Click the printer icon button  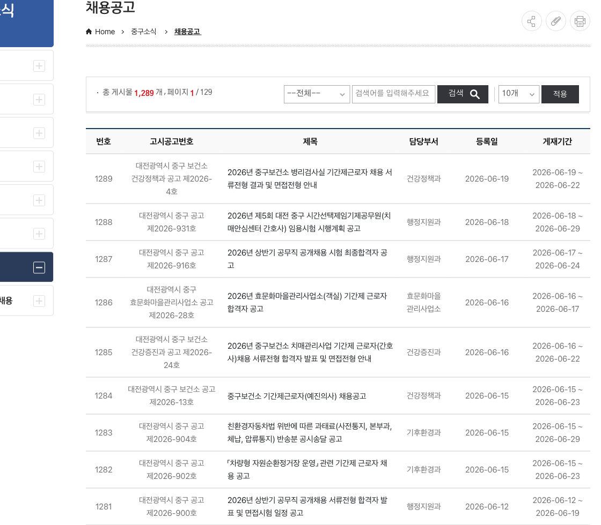580,21
